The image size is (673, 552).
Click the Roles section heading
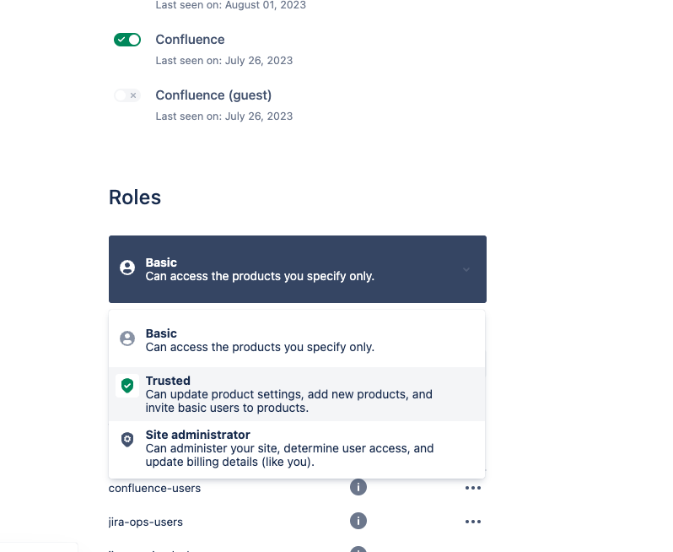[135, 198]
